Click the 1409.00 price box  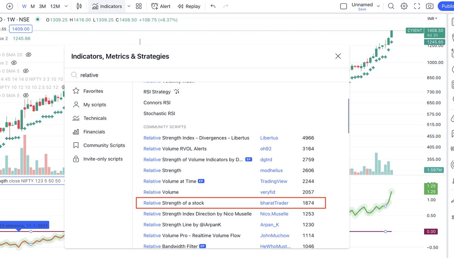point(21,29)
